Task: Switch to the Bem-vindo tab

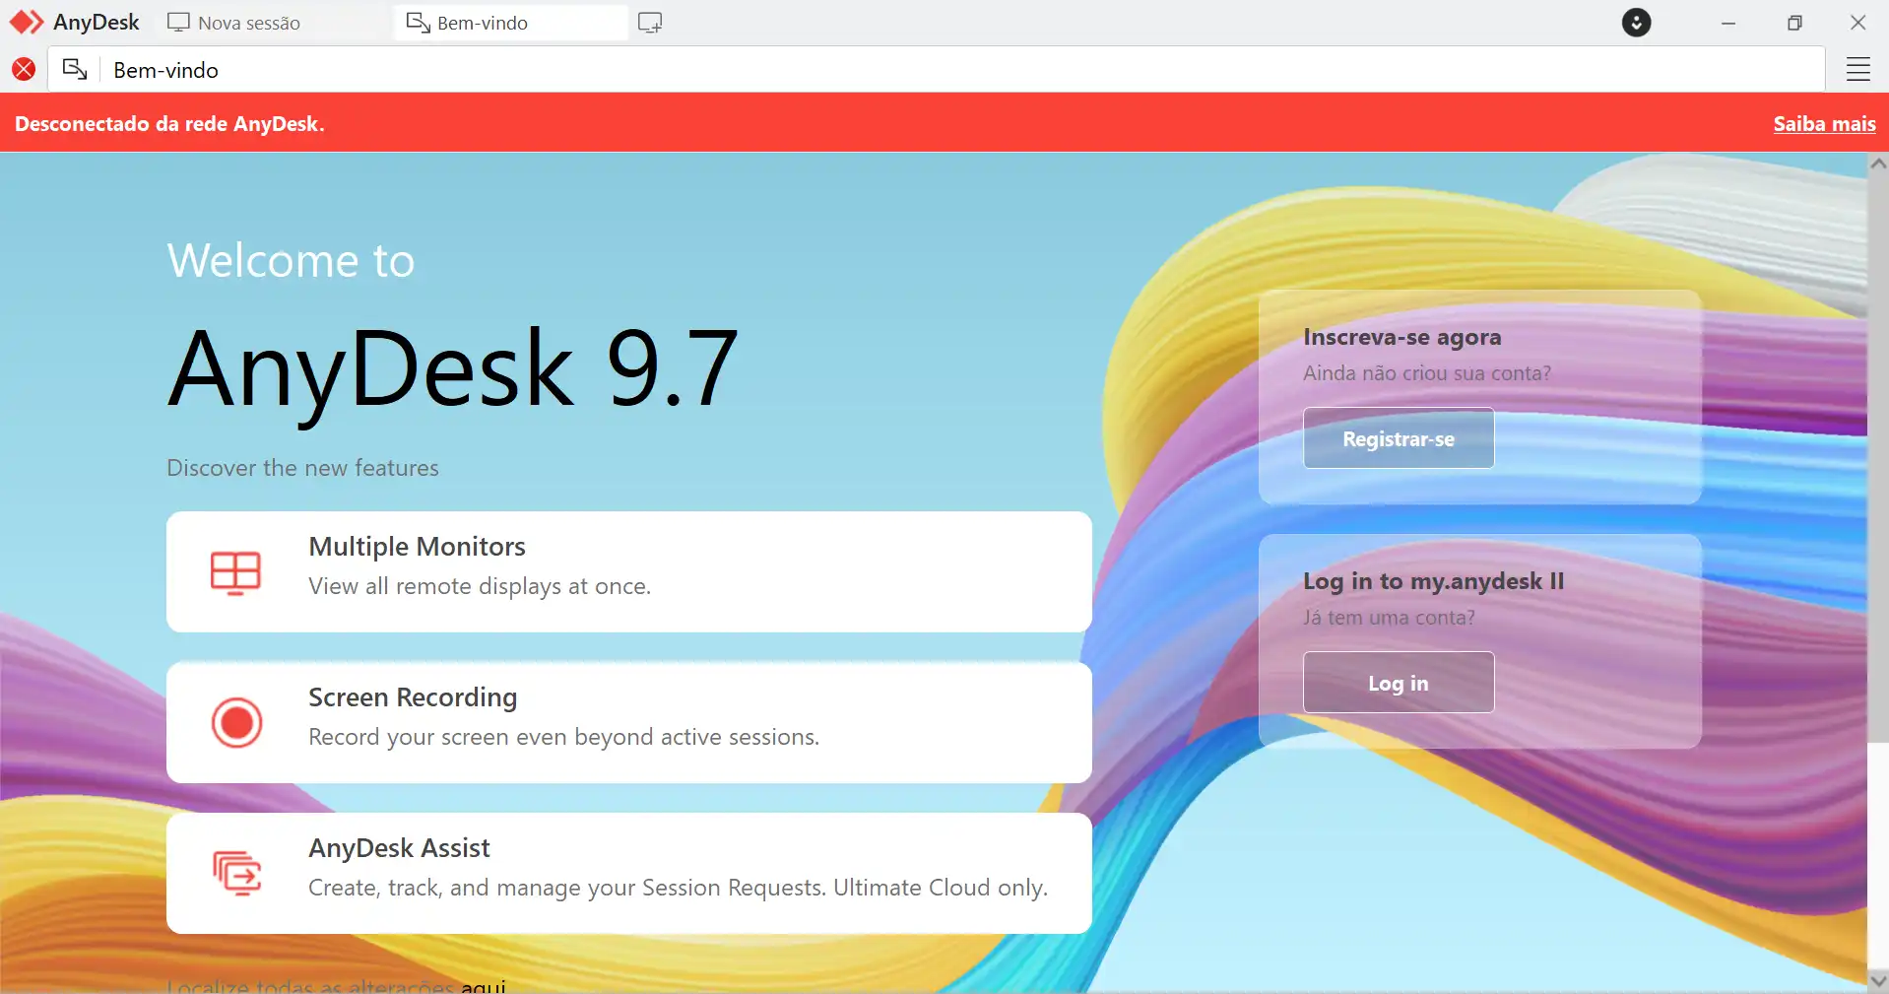Action: click(x=510, y=23)
